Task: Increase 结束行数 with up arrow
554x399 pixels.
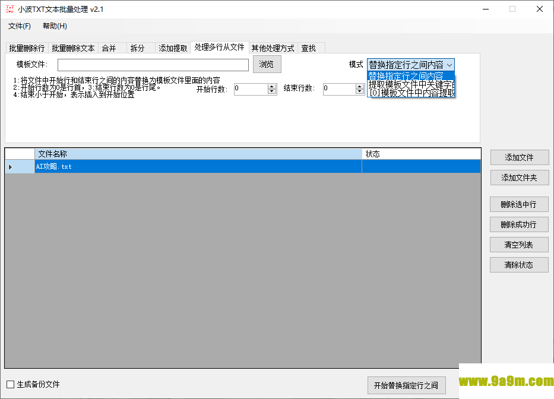Action: point(360,86)
